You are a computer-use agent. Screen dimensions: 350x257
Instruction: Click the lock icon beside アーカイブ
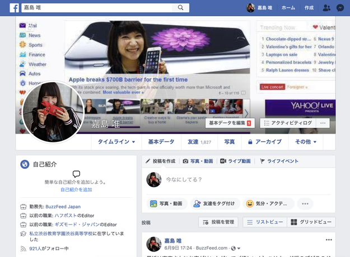click(250, 142)
